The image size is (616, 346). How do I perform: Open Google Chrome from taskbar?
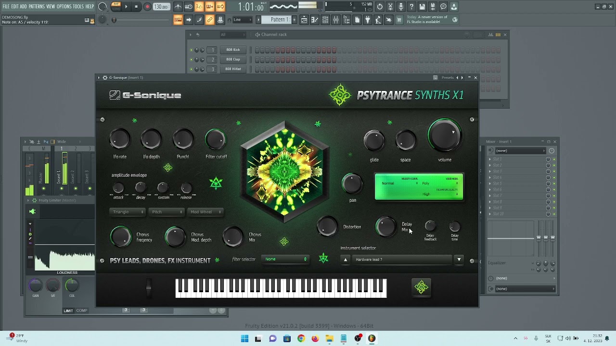(x=301, y=339)
